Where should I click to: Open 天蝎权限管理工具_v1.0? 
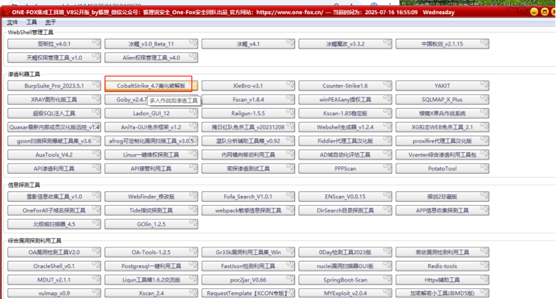(54, 58)
